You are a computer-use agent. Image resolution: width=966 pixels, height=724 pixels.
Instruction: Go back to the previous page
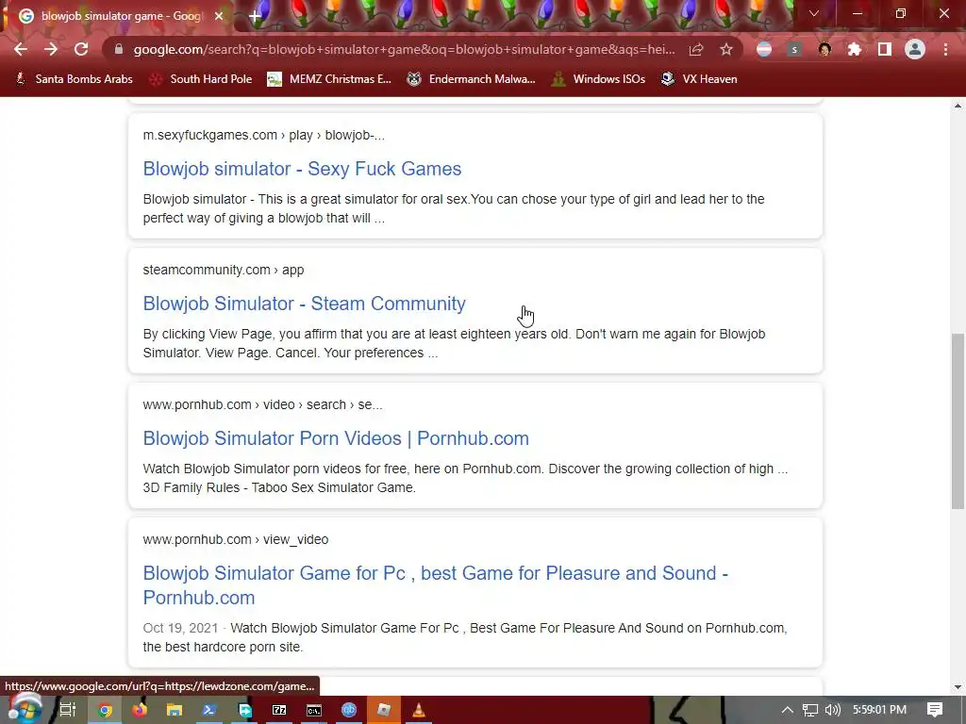[21, 49]
